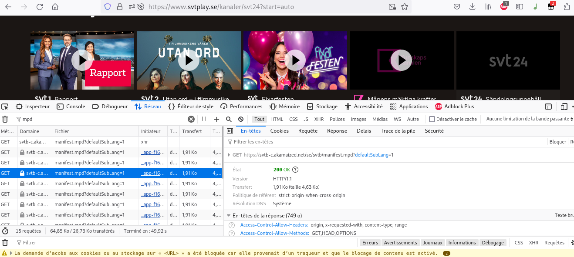574x257 pixels.
Task: Start performance analysis with stopwatch icon
Action: pyautogui.click(x=5, y=231)
